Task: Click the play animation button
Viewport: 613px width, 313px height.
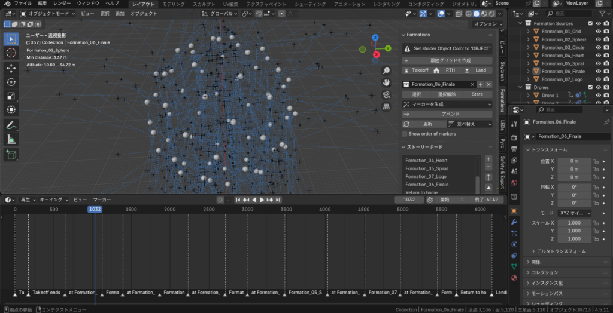Action: pos(262,200)
